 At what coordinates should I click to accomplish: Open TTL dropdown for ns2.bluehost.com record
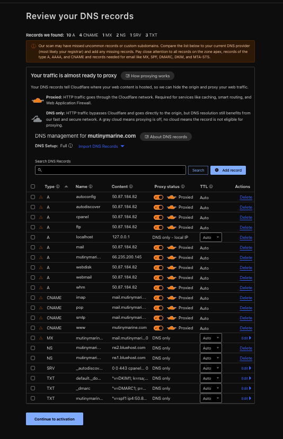tap(211, 348)
